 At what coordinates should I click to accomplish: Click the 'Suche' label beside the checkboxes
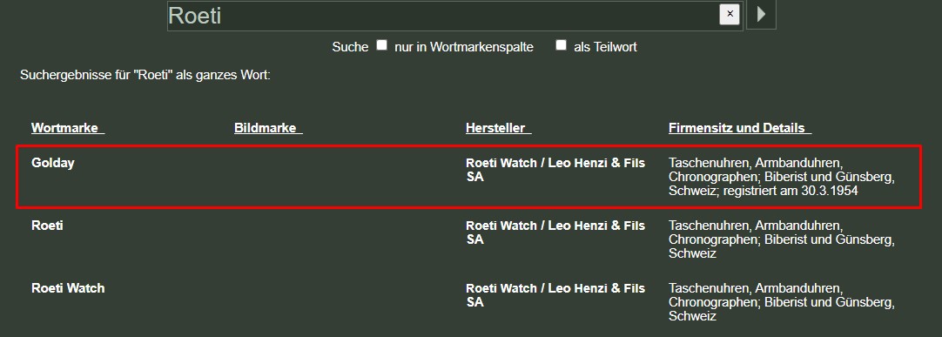(350, 47)
